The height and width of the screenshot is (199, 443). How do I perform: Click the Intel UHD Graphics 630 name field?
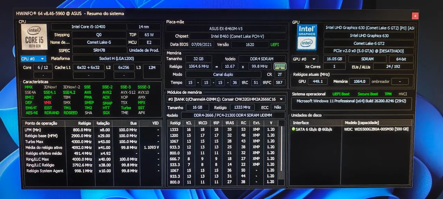(x=369, y=36)
